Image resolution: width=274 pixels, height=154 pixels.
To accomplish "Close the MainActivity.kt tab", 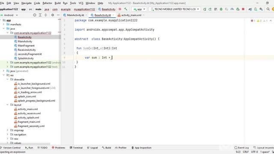I will click(86, 15).
